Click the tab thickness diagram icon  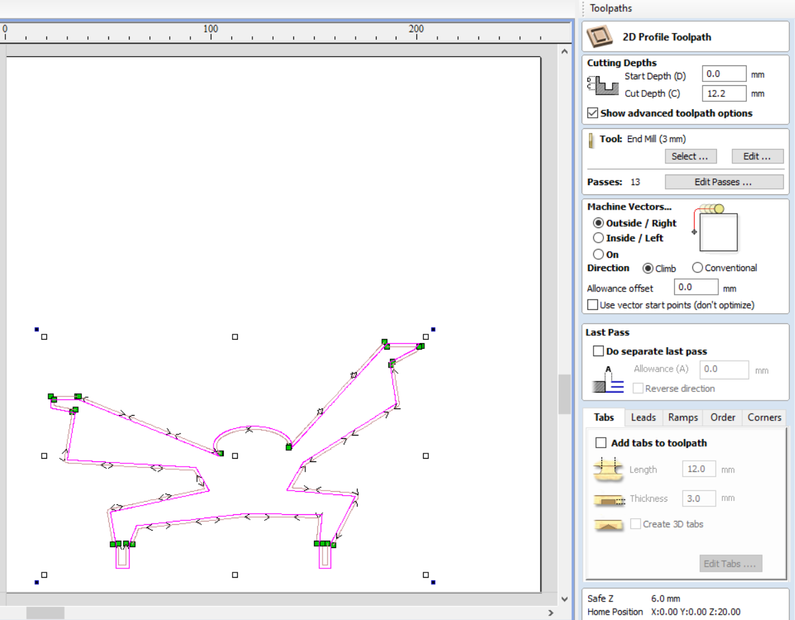pyautogui.click(x=608, y=499)
